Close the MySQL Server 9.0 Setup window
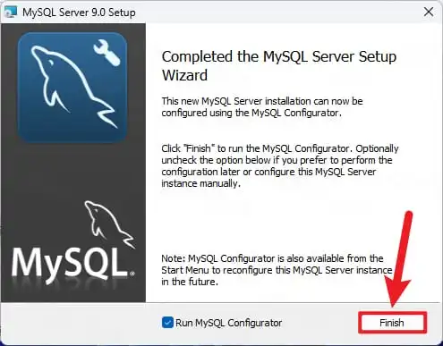443x346 pixels. pyautogui.click(x=429, y=12)
